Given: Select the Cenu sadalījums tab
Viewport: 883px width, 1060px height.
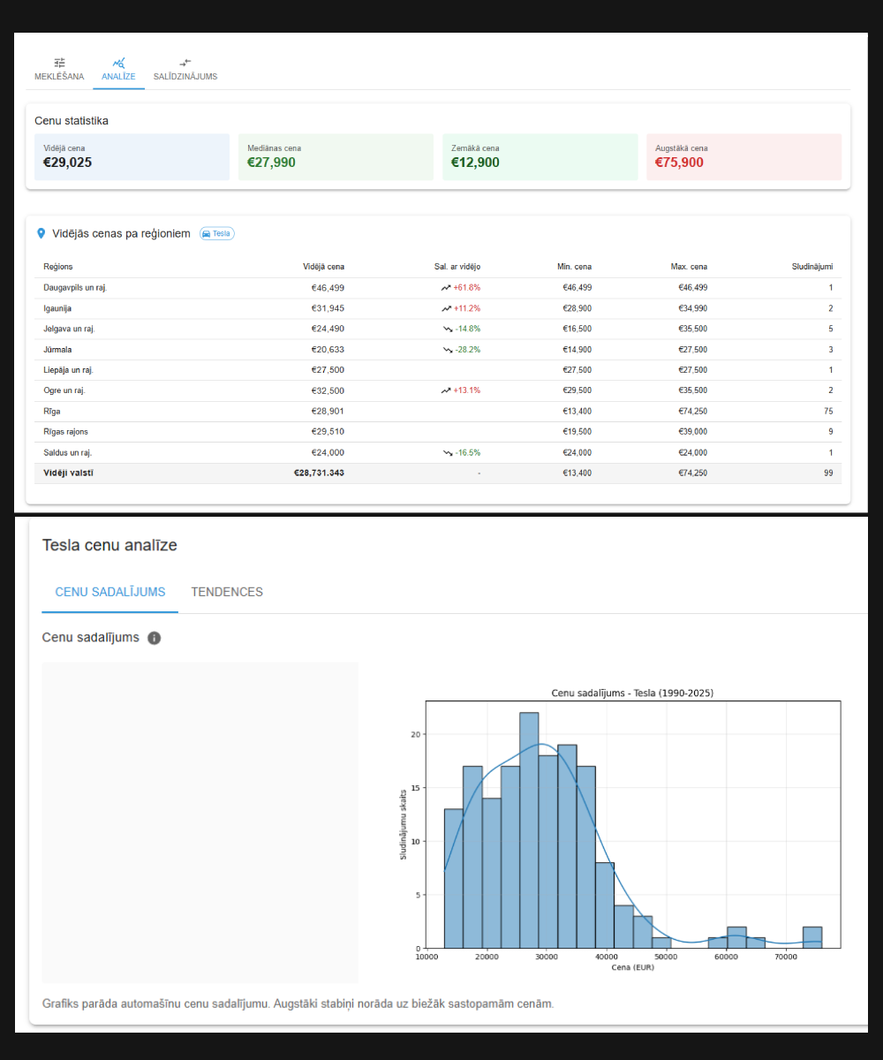Looking at the screenshot, I should (x=110, y=592).
